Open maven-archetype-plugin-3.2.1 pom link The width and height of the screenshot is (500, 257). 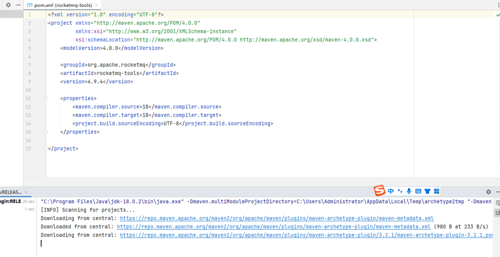click(x=306, y=235)
